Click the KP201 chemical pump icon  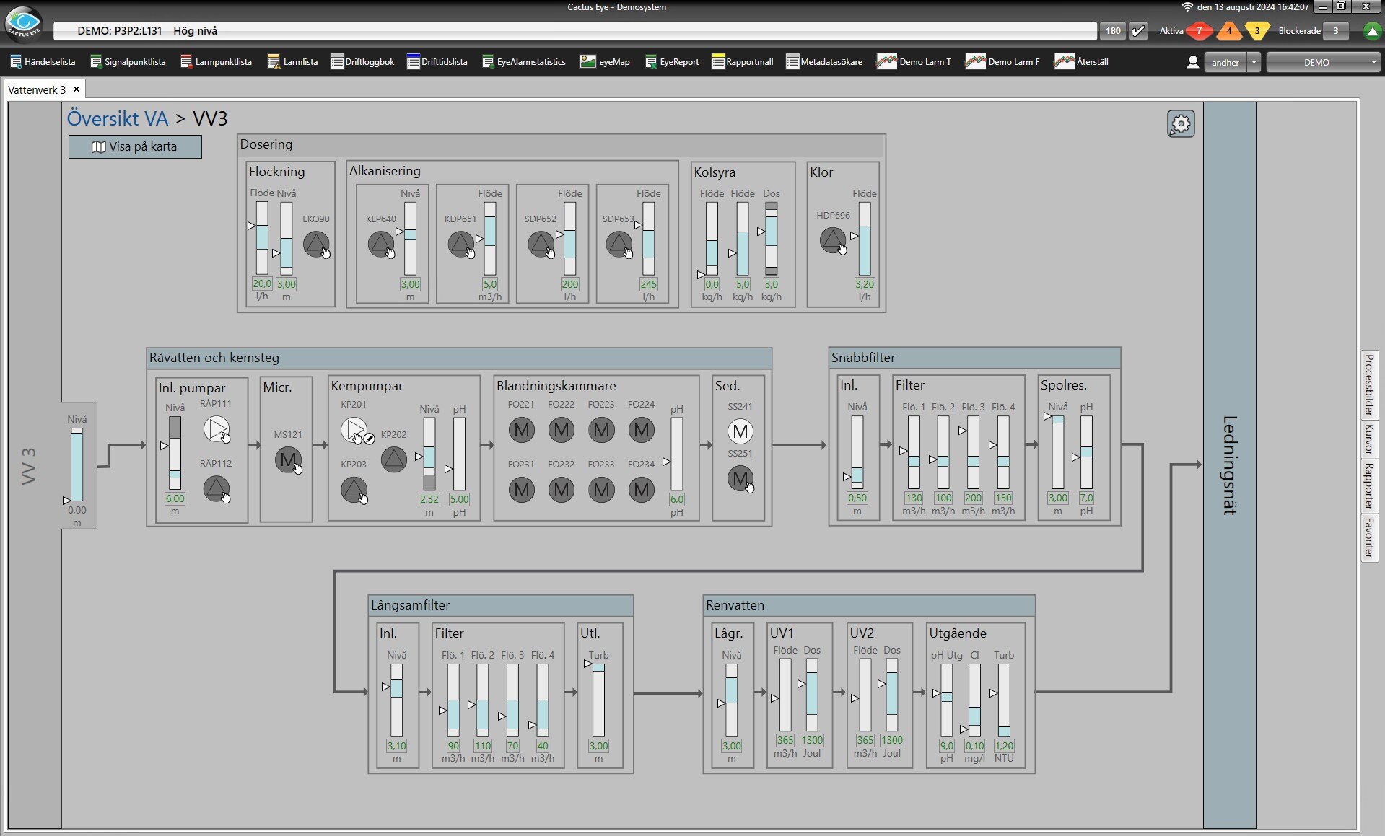point(354,430)
